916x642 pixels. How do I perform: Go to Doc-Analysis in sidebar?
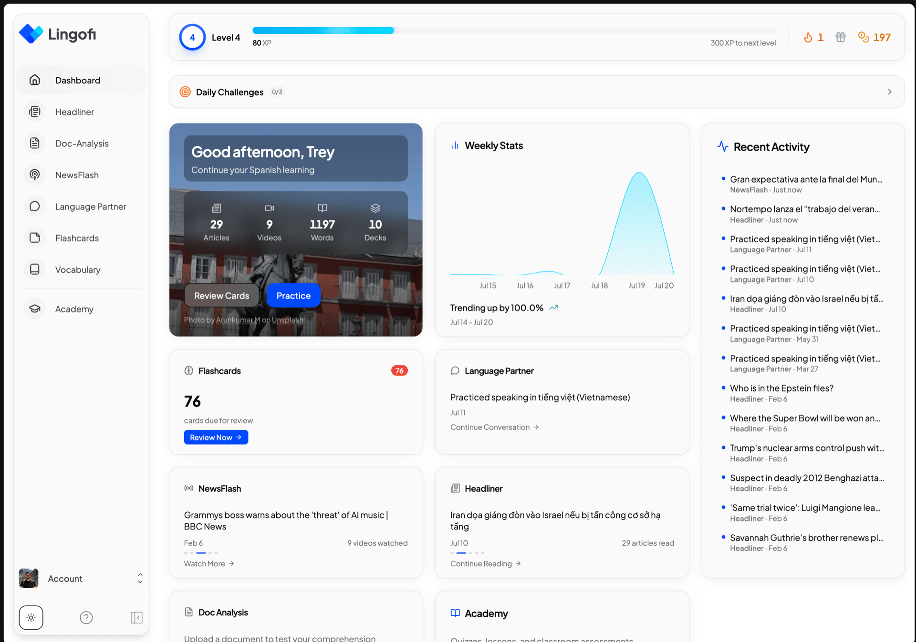pos(81,143)
